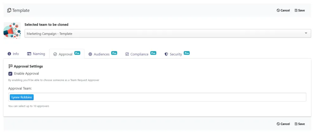Click the Pro badge on Security tab
314x134 pixels.
[187, 53]
